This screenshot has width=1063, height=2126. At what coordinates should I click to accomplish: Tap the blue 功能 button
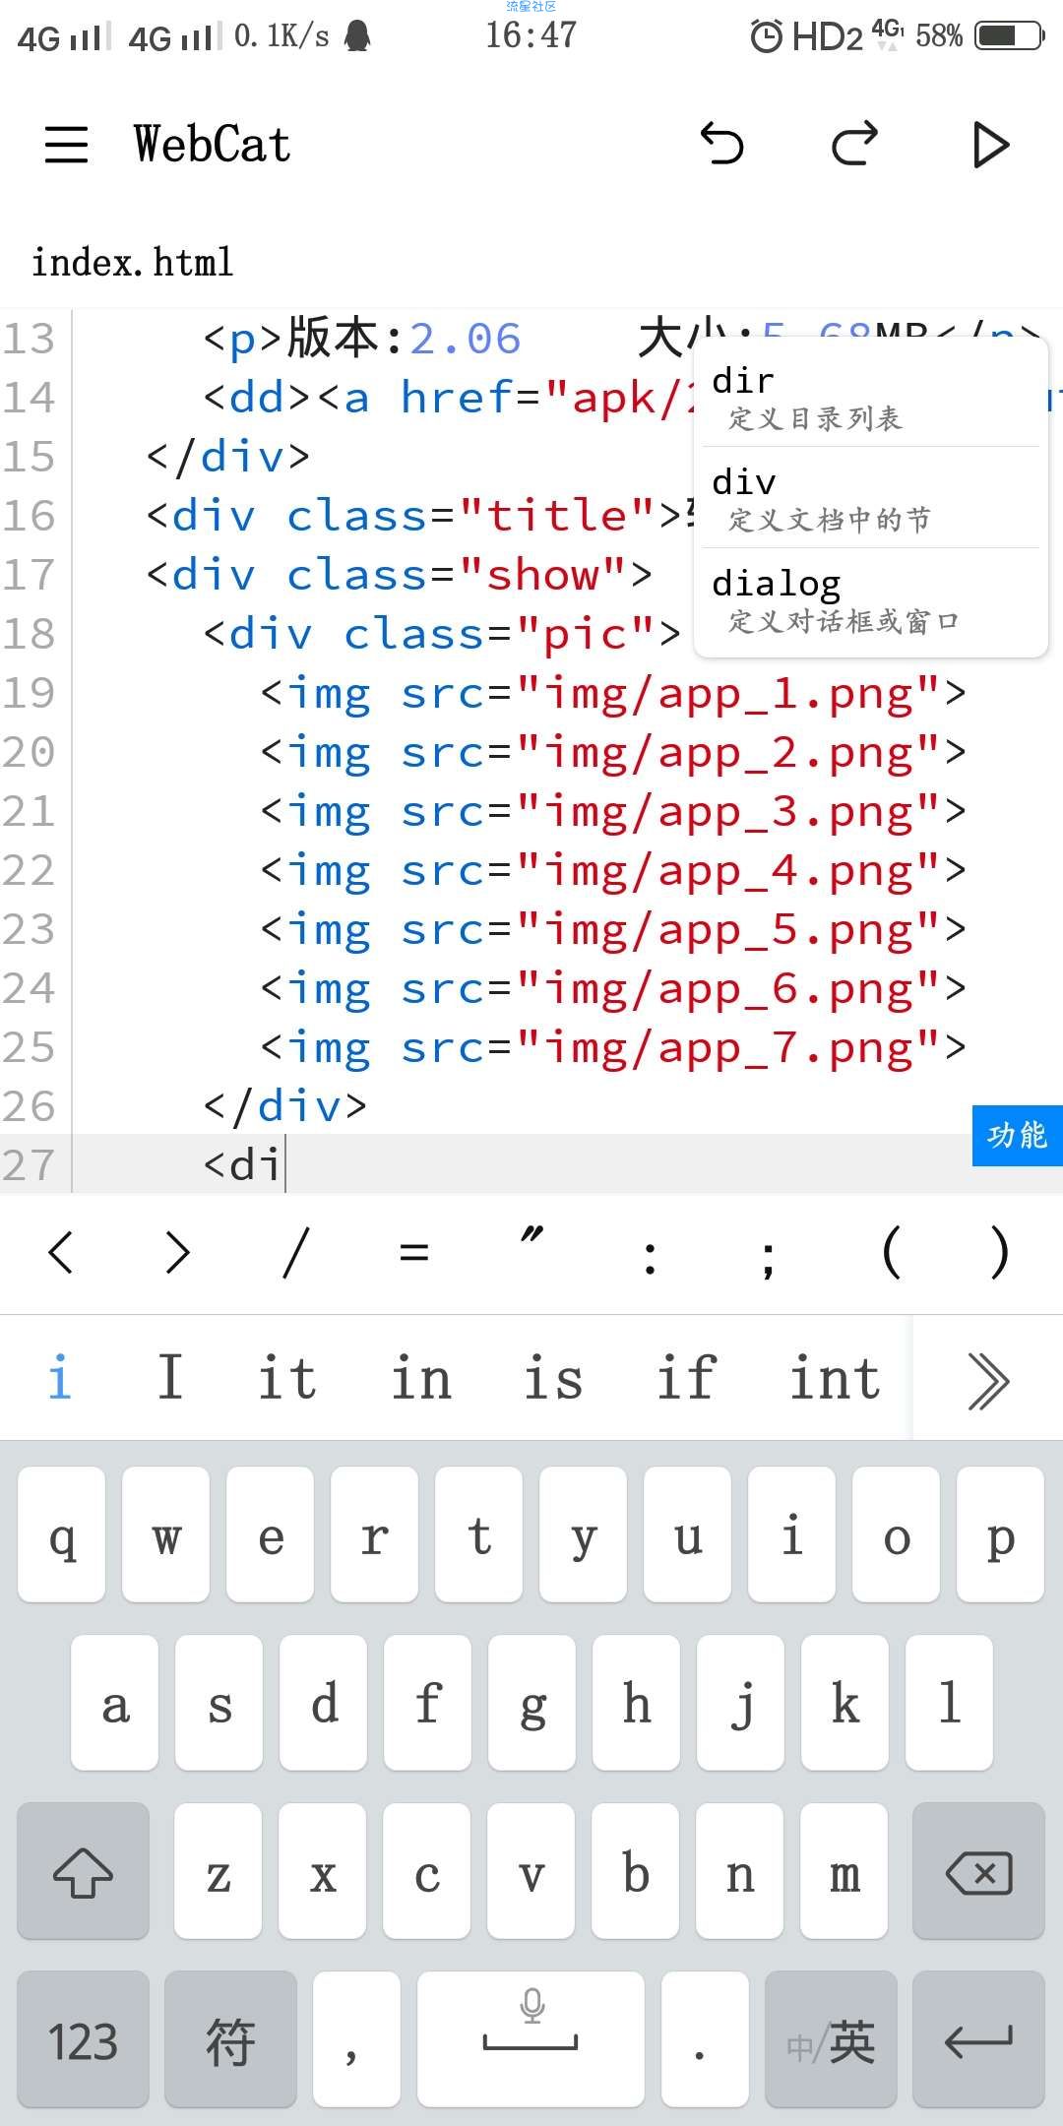(x=1017, y=1135)
